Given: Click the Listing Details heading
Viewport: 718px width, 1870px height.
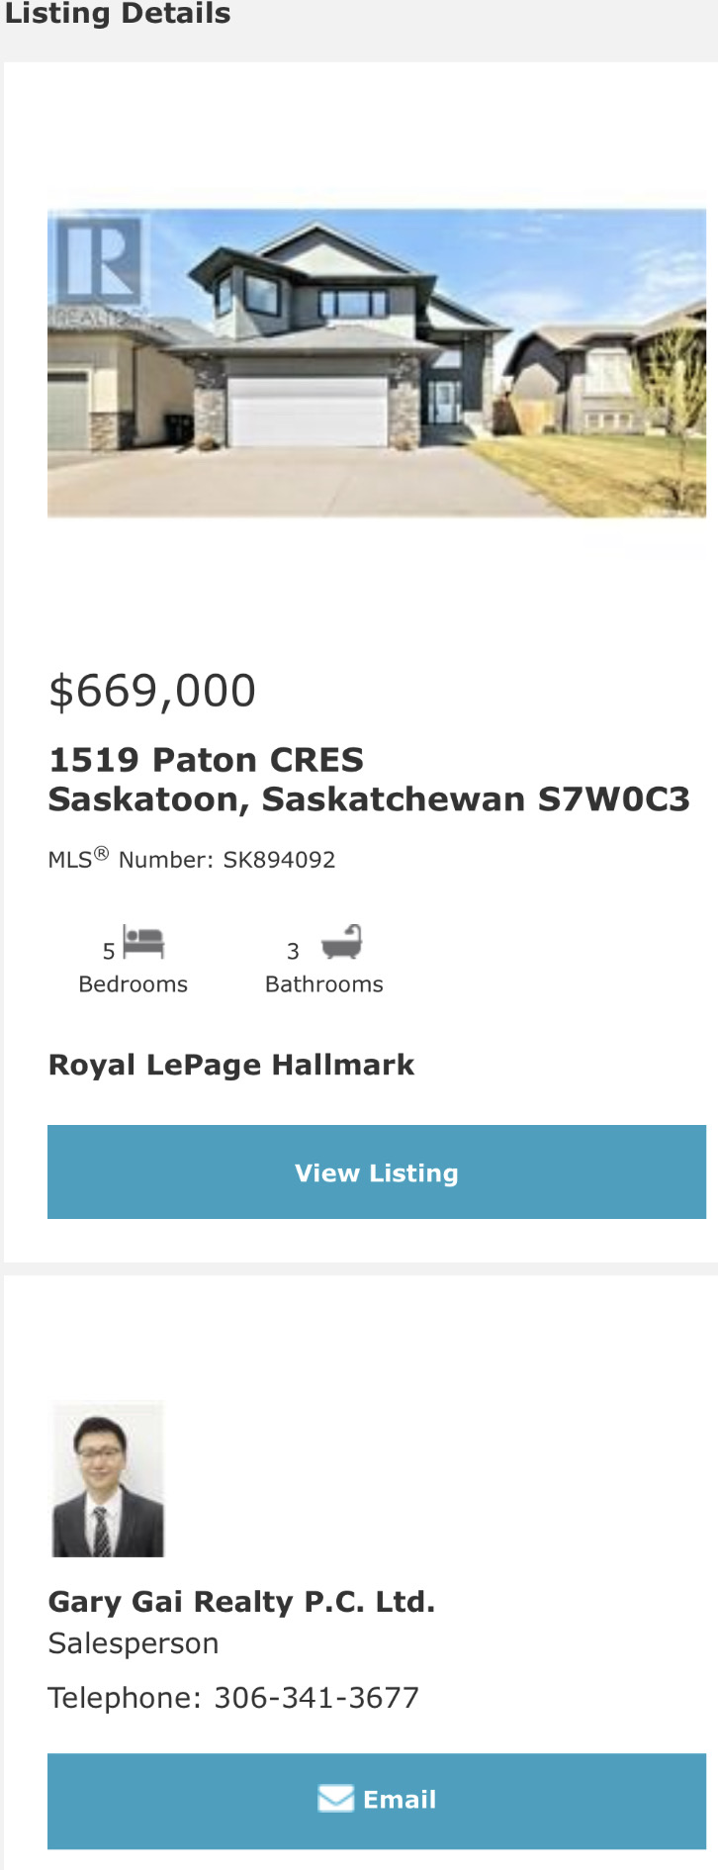Looking at the screenshot, I should (x=118, y=14).
